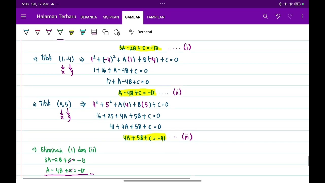This screenshot has width=325, height=183.
Task: Click the vertical scrollbar at right edge
Action: tap(308, 161)
